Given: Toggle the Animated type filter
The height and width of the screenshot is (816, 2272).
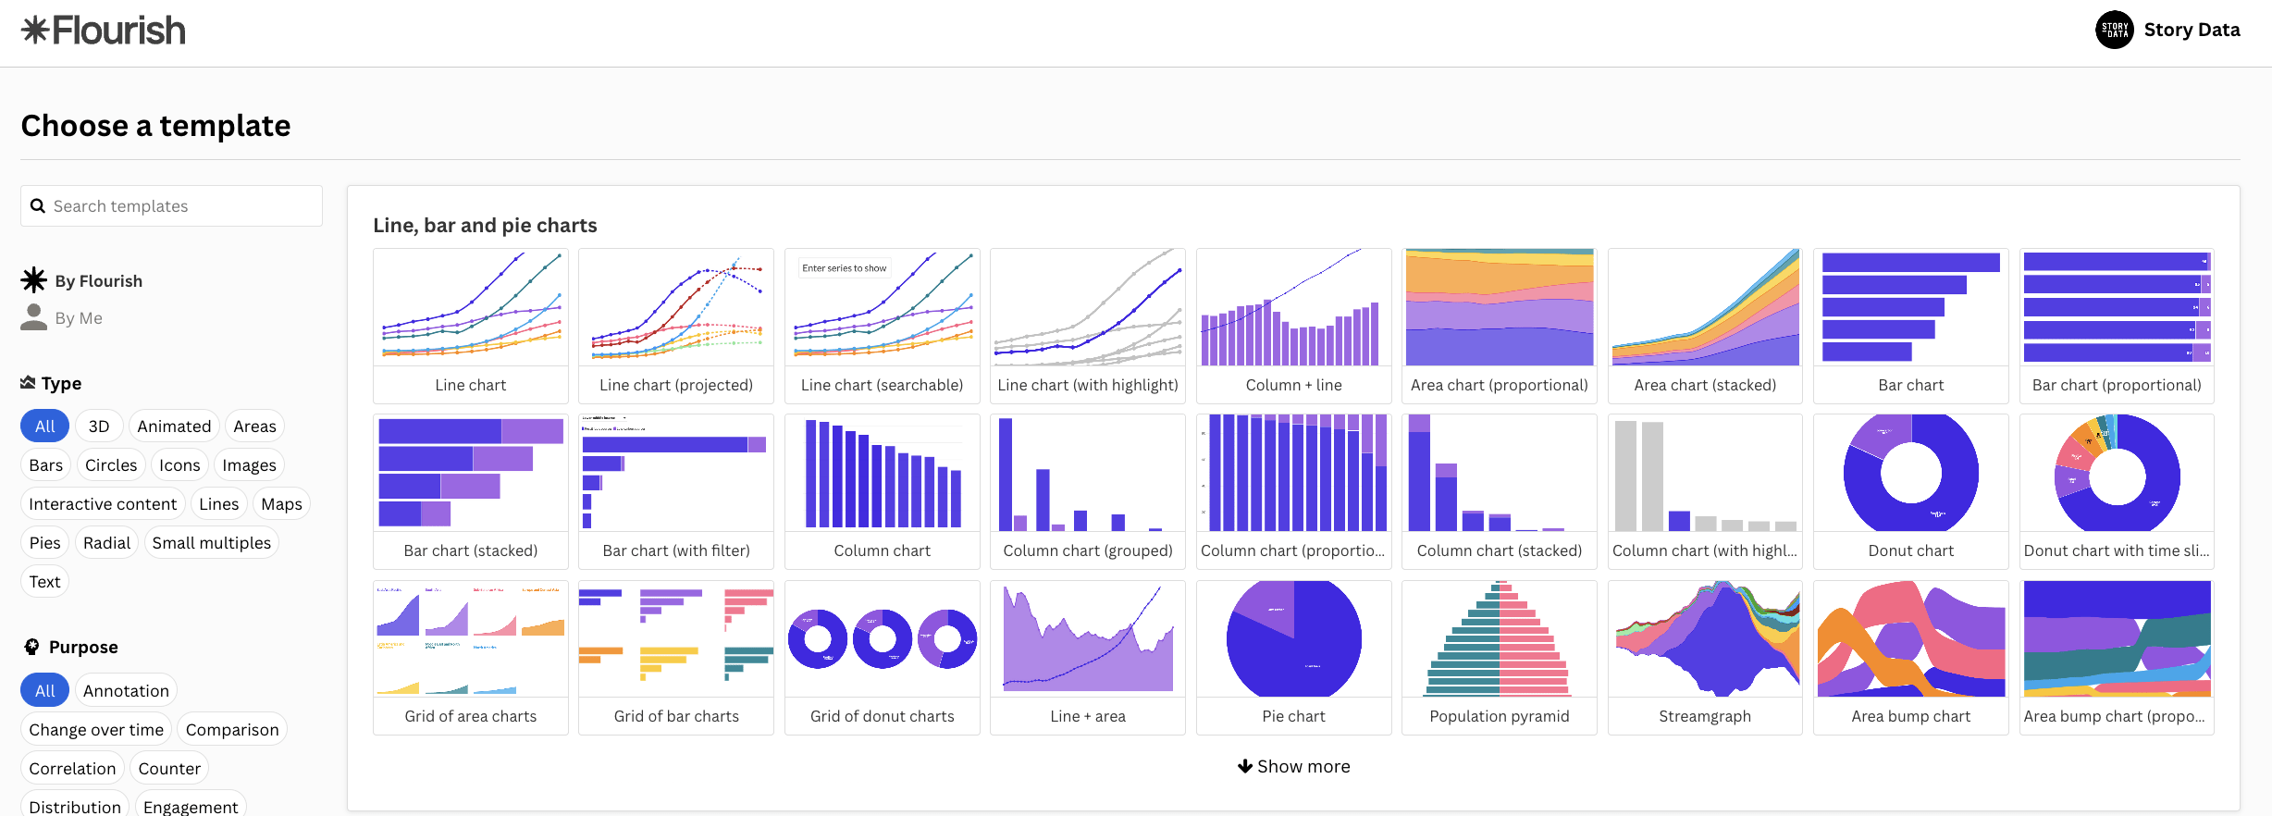Looking at the screenshot, I should pos(174,427).
